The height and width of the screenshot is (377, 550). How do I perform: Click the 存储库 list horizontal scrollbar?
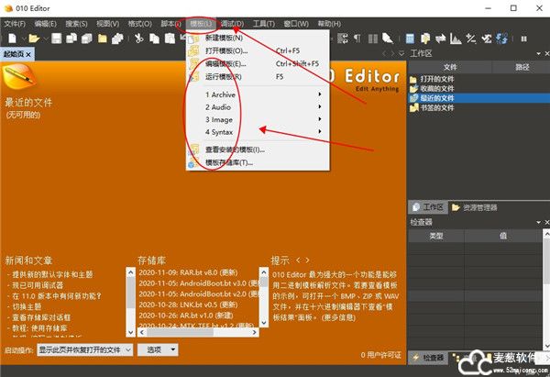click(x=198, y=332)
